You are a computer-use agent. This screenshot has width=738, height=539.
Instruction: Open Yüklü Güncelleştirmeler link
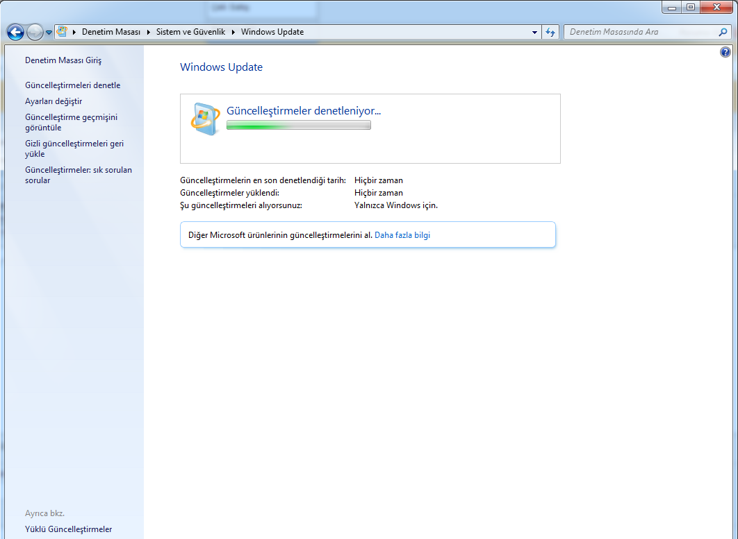coord(68,529)
